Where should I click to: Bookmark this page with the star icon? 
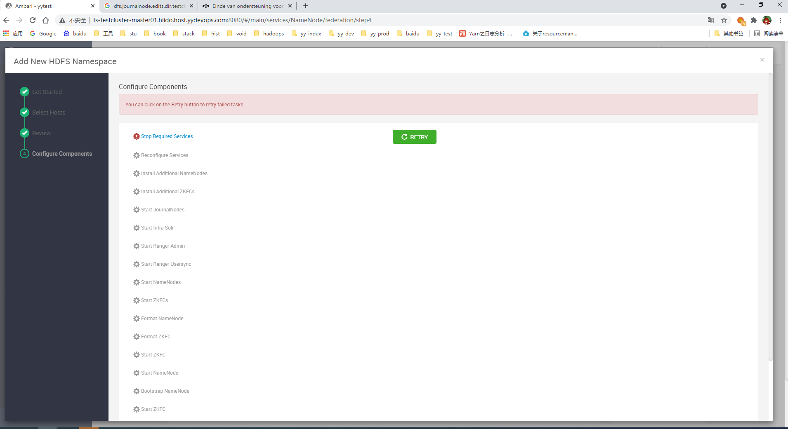(x=724, y=20)
